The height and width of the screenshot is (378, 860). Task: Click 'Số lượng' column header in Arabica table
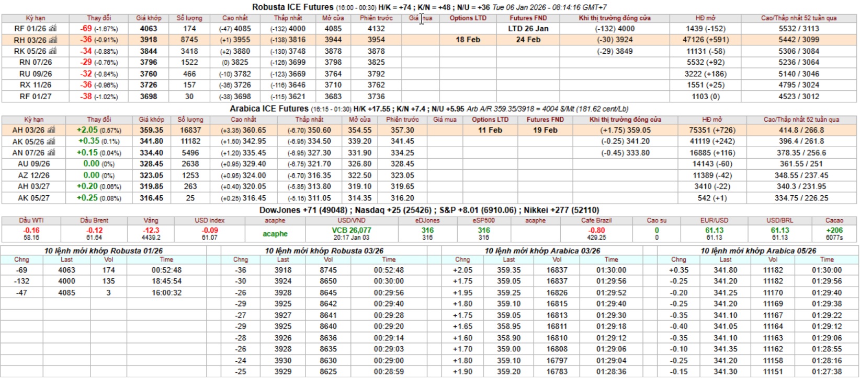(190, 120)
